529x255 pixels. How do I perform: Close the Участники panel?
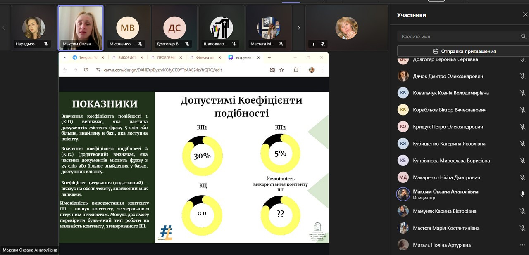click(525, 15)
